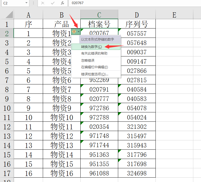Select column D header
This screenshot has width=201, height=182.
[x=137, y=15]
